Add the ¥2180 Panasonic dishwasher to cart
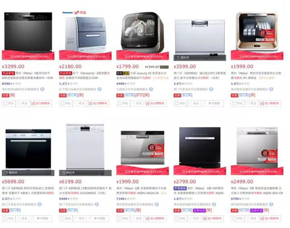The width and height of the screenshot is (290, 228). coord(98,103)
